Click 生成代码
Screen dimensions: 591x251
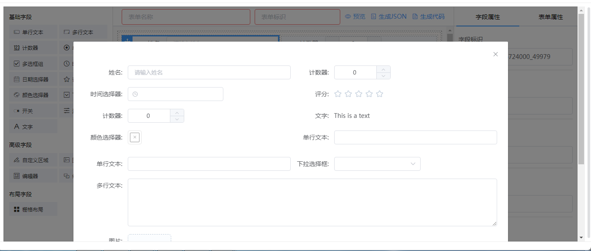click(x=428, y=16)
